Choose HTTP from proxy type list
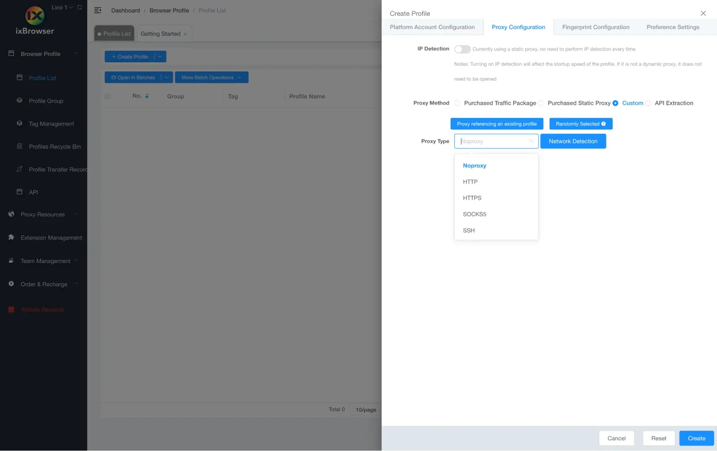Image resolution: width=717 pixels, height=451 pixels. point(496,182)
